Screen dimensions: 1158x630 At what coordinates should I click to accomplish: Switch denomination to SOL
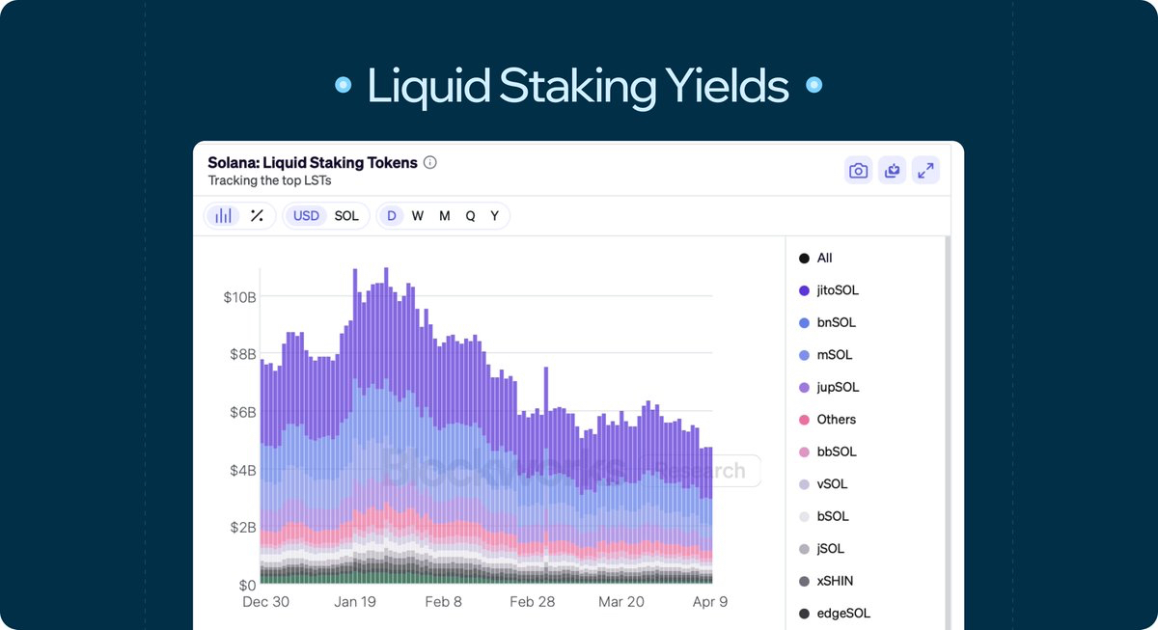click(x=346, y=216)
